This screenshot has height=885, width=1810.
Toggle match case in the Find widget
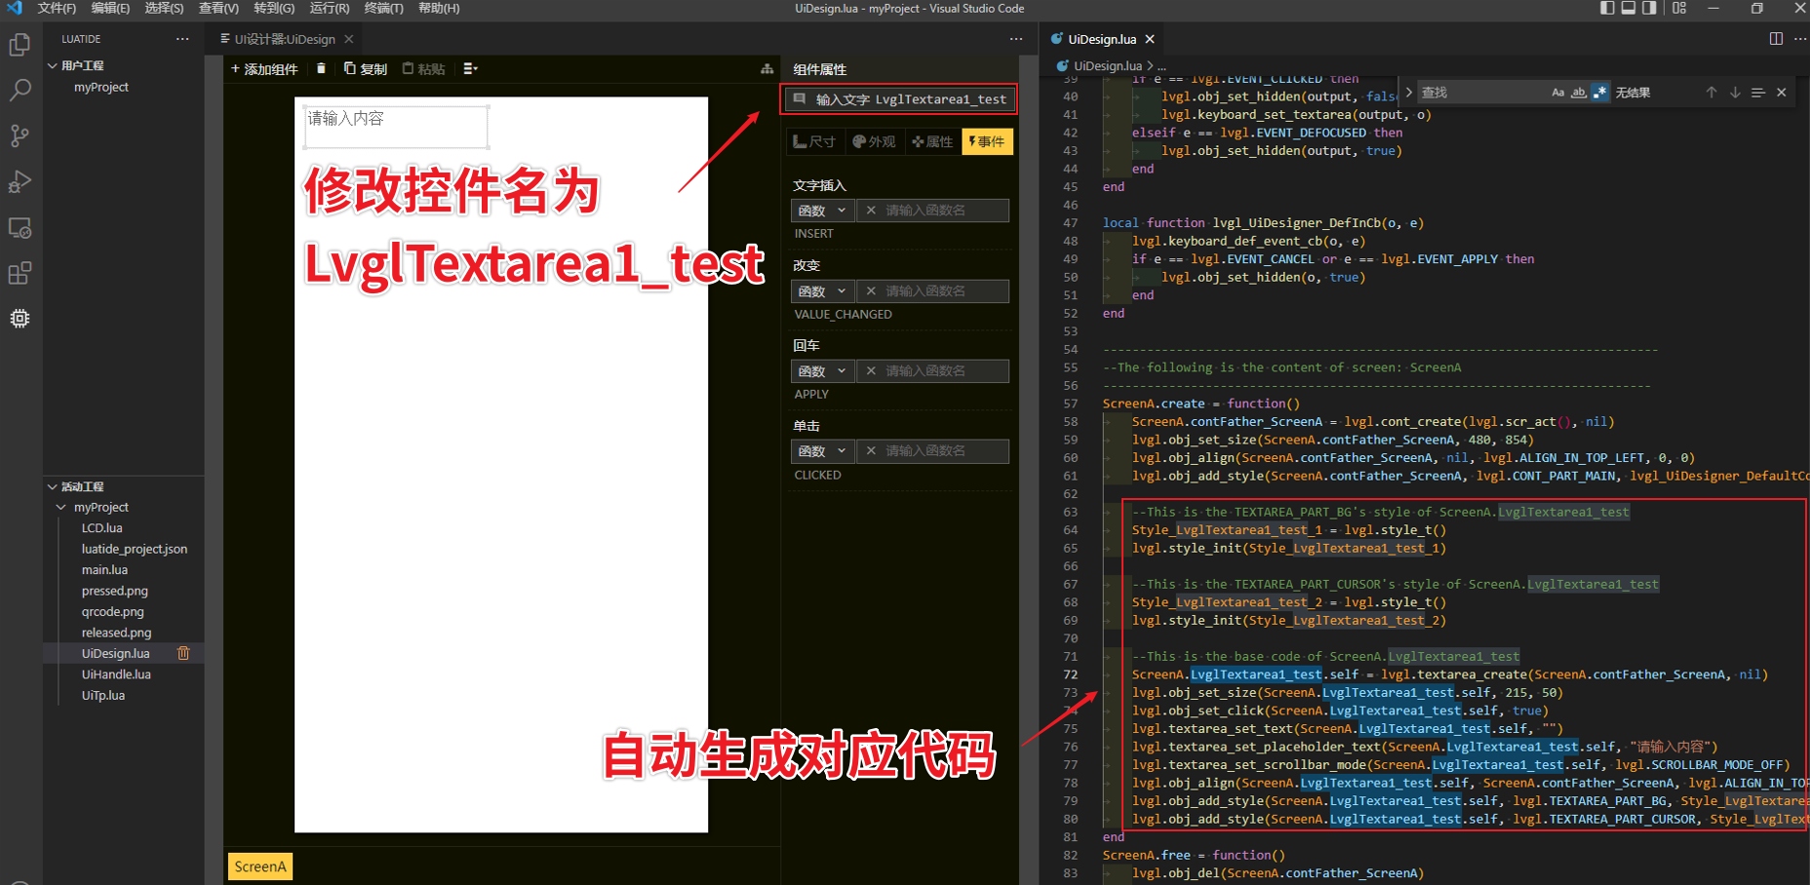(x=1557, y=92)
